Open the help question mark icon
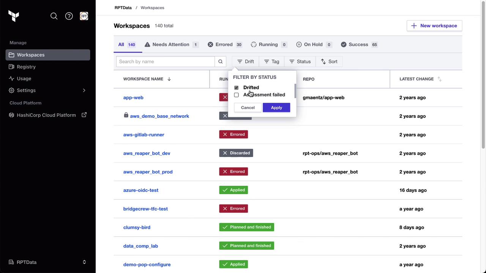 point(69,16)
